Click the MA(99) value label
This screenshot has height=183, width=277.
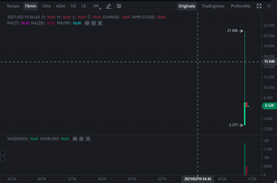point(77,23)
